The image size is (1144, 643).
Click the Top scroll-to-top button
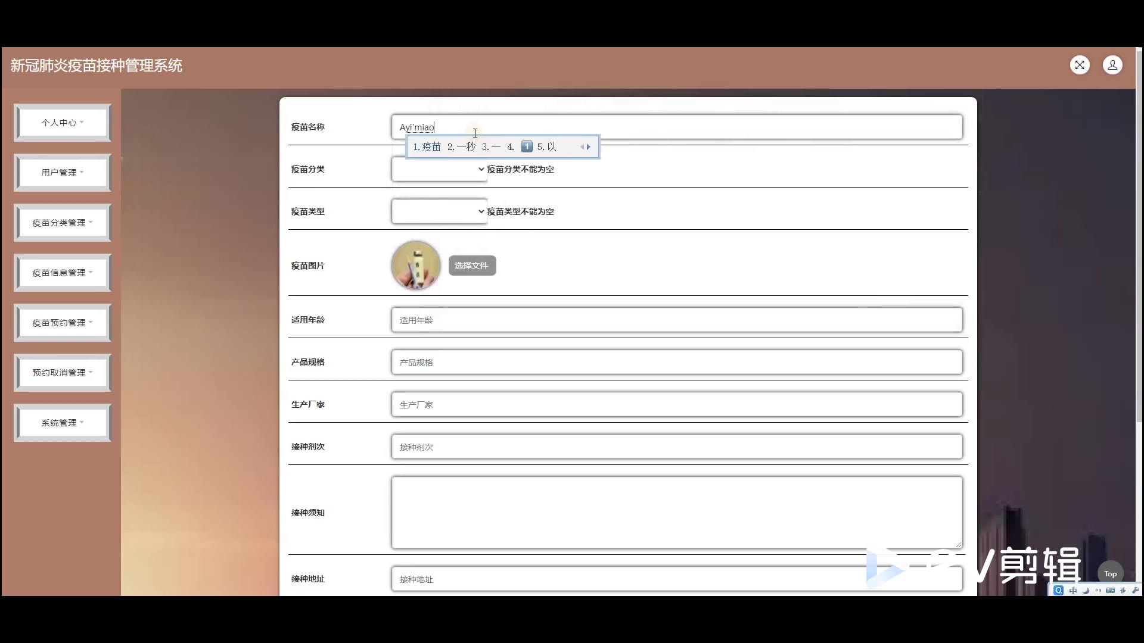[x=1110, y=573]
